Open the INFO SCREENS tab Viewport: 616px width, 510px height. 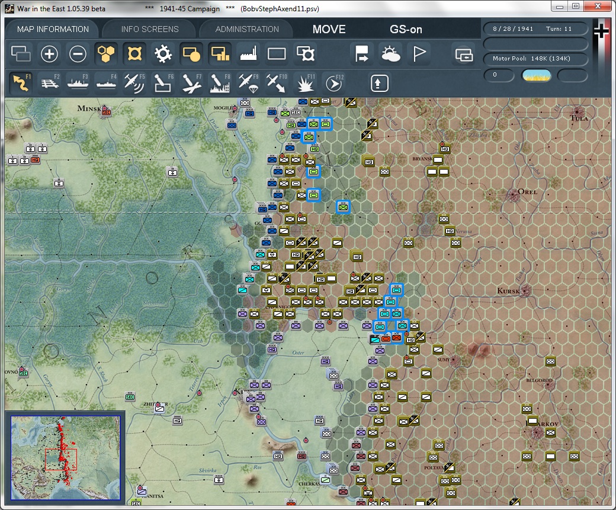point(150,29)
